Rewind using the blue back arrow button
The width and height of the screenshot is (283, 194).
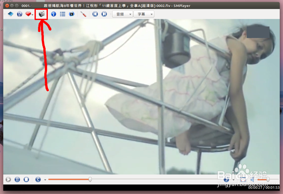pyautogui.click(x=38, y=179)
